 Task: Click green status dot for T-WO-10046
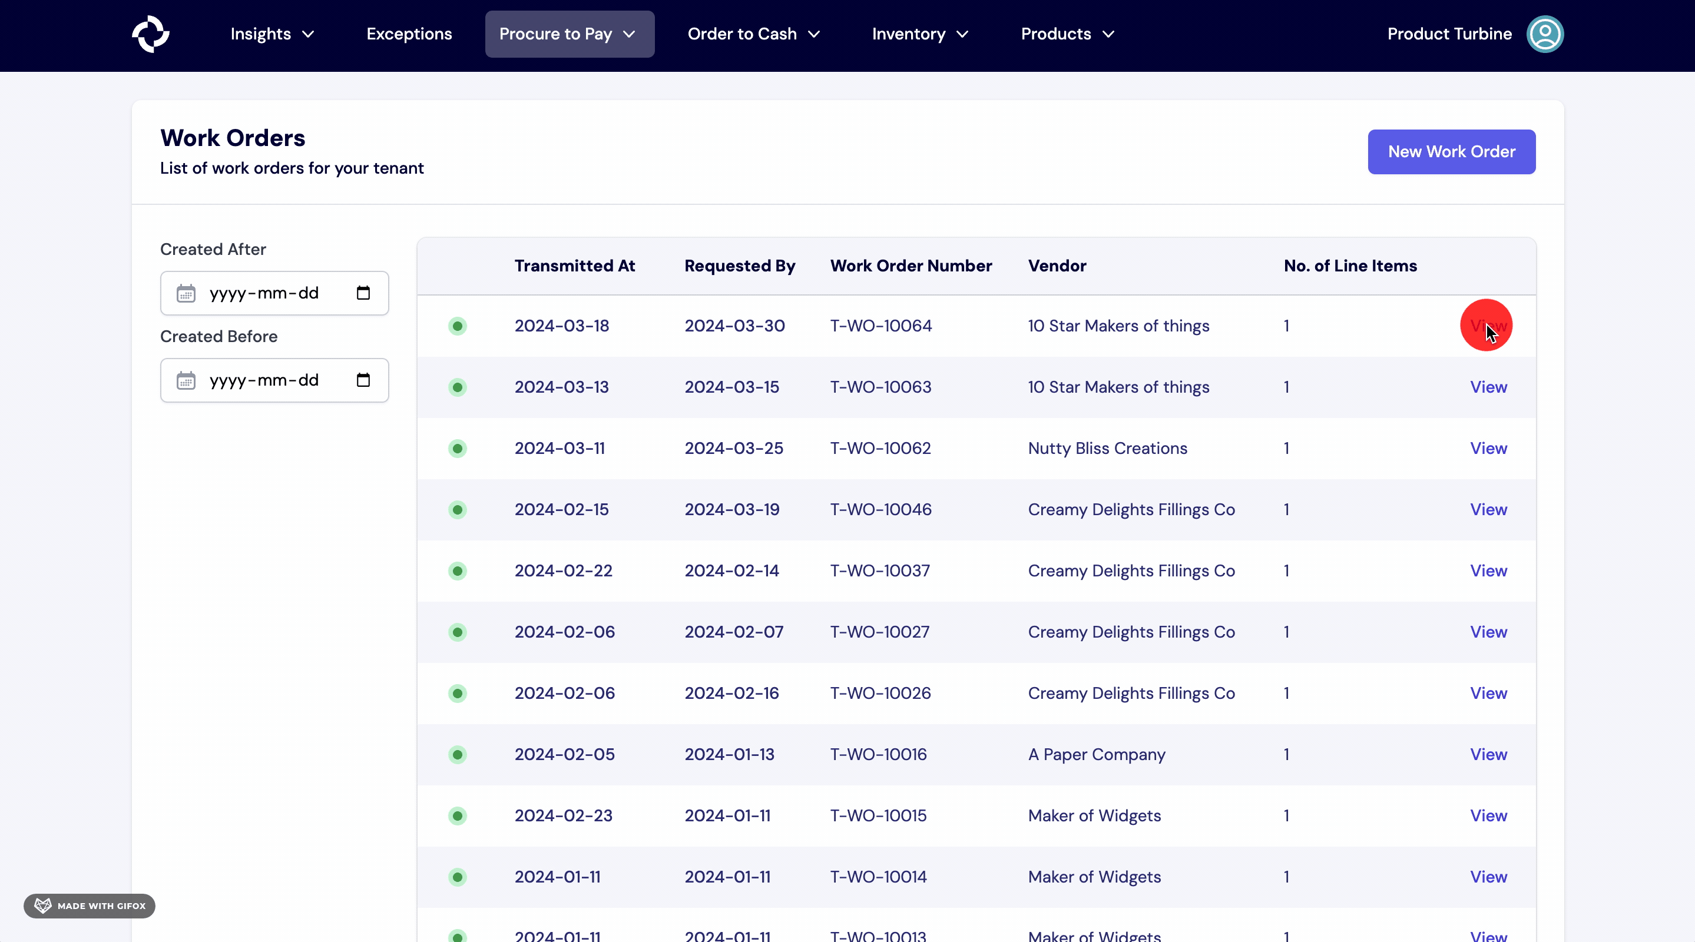[457, 510]
